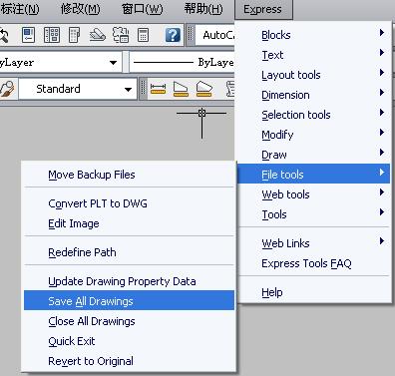
Task: Expand the Blocks submenu
Action: [x=313, y=35]
